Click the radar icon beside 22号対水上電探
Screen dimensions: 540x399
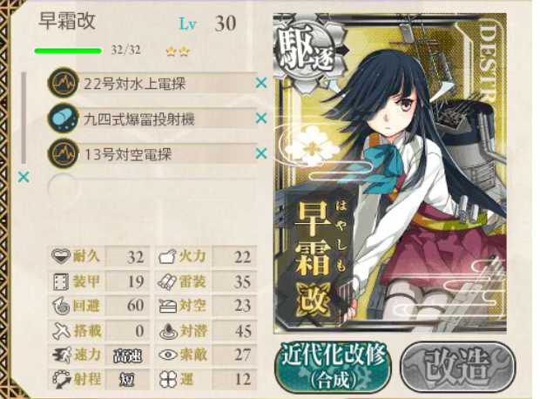tap(63, 83)
